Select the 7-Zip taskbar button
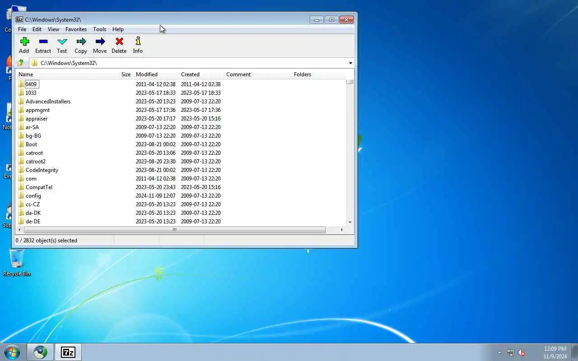The image size is (578, 361). click(68, 352)
